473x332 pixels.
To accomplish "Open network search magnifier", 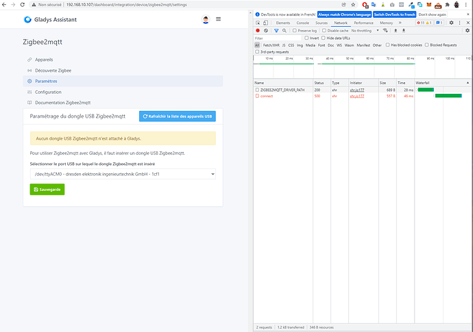I will tap(284, 30).
